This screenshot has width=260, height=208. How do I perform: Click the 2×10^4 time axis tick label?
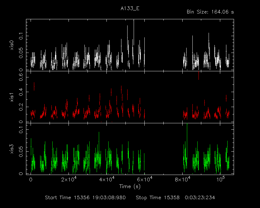point(69,179)
